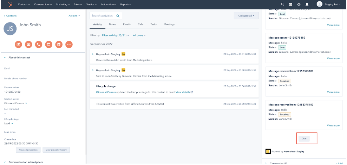Click the email icon under John Smith
Screen dimensions: 347x165
pos(28,45)
